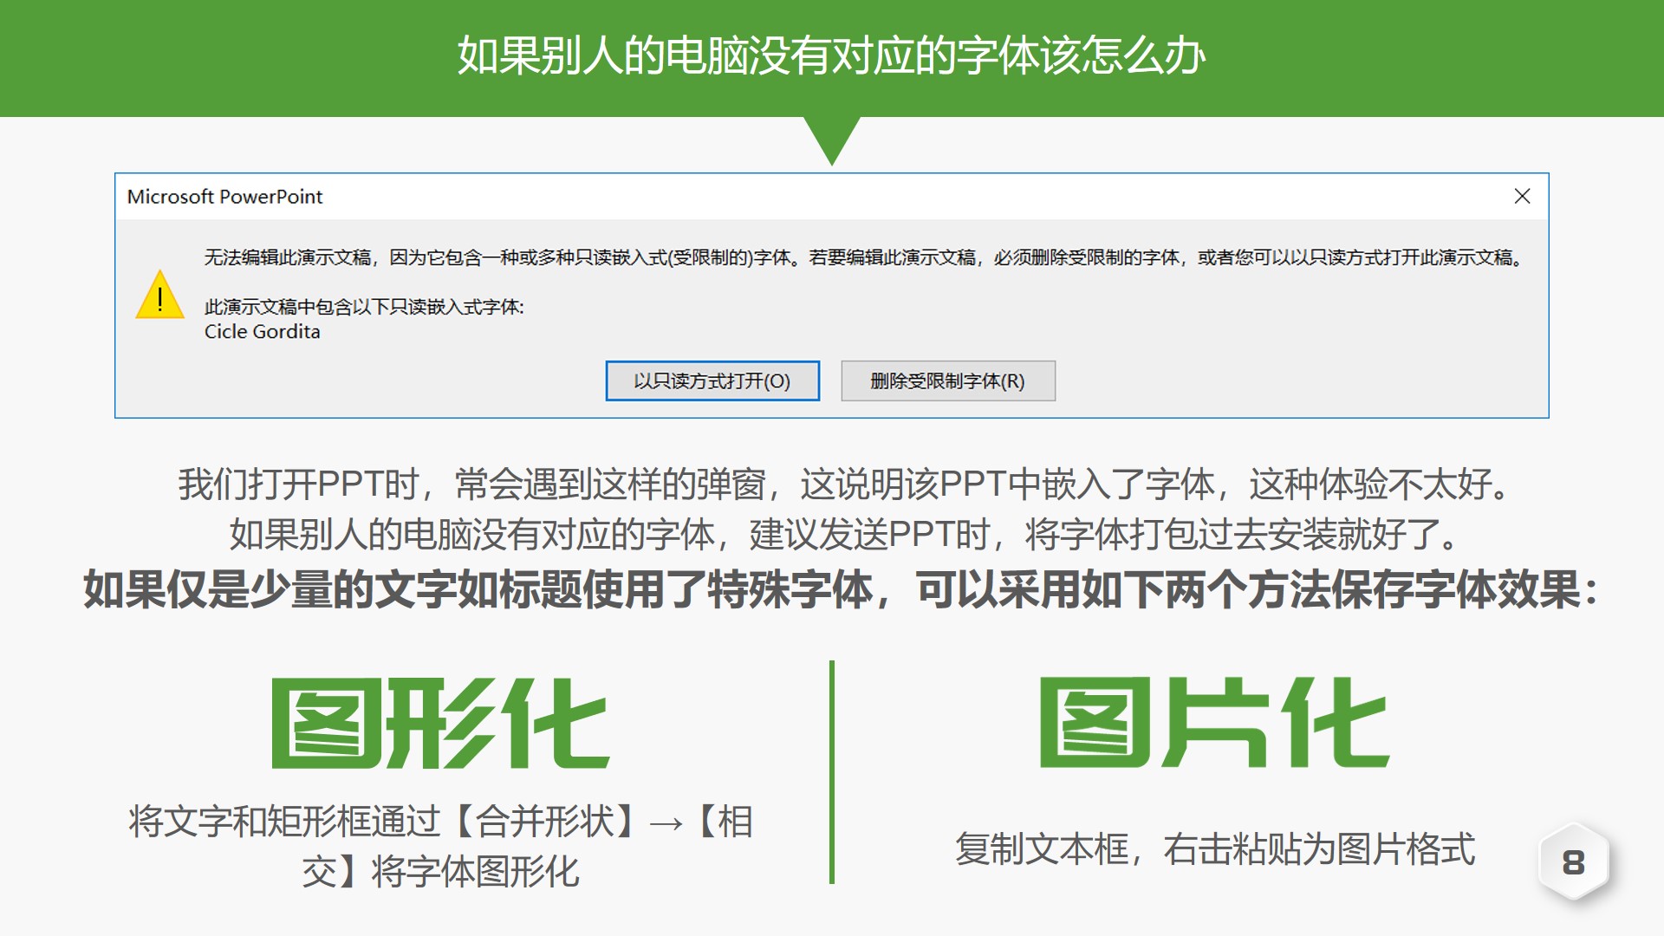Click the Microsoft PowerPoint title bar label
The width and height of the screenshot is (1664, 936).
point(225,198)
